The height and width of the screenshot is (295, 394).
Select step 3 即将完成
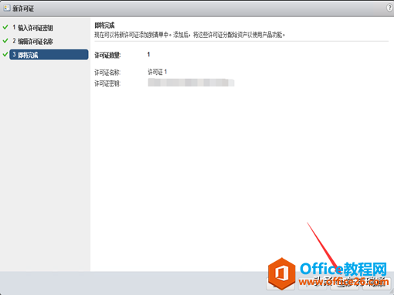pos(49,55)
